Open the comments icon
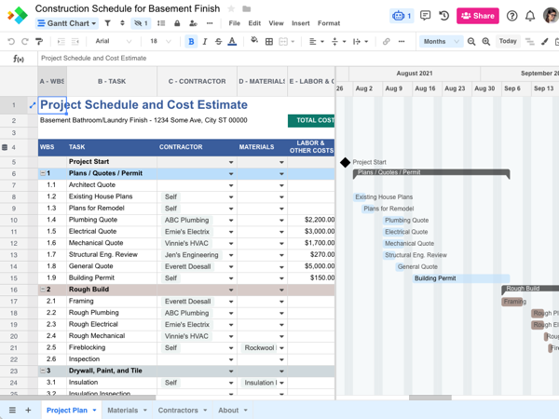Screen dimensions: 559x419 pyautogui.click(x=425, y=16)
